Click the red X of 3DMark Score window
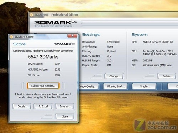This screenshot has height=133, width=178. click(x=72, y=36)
